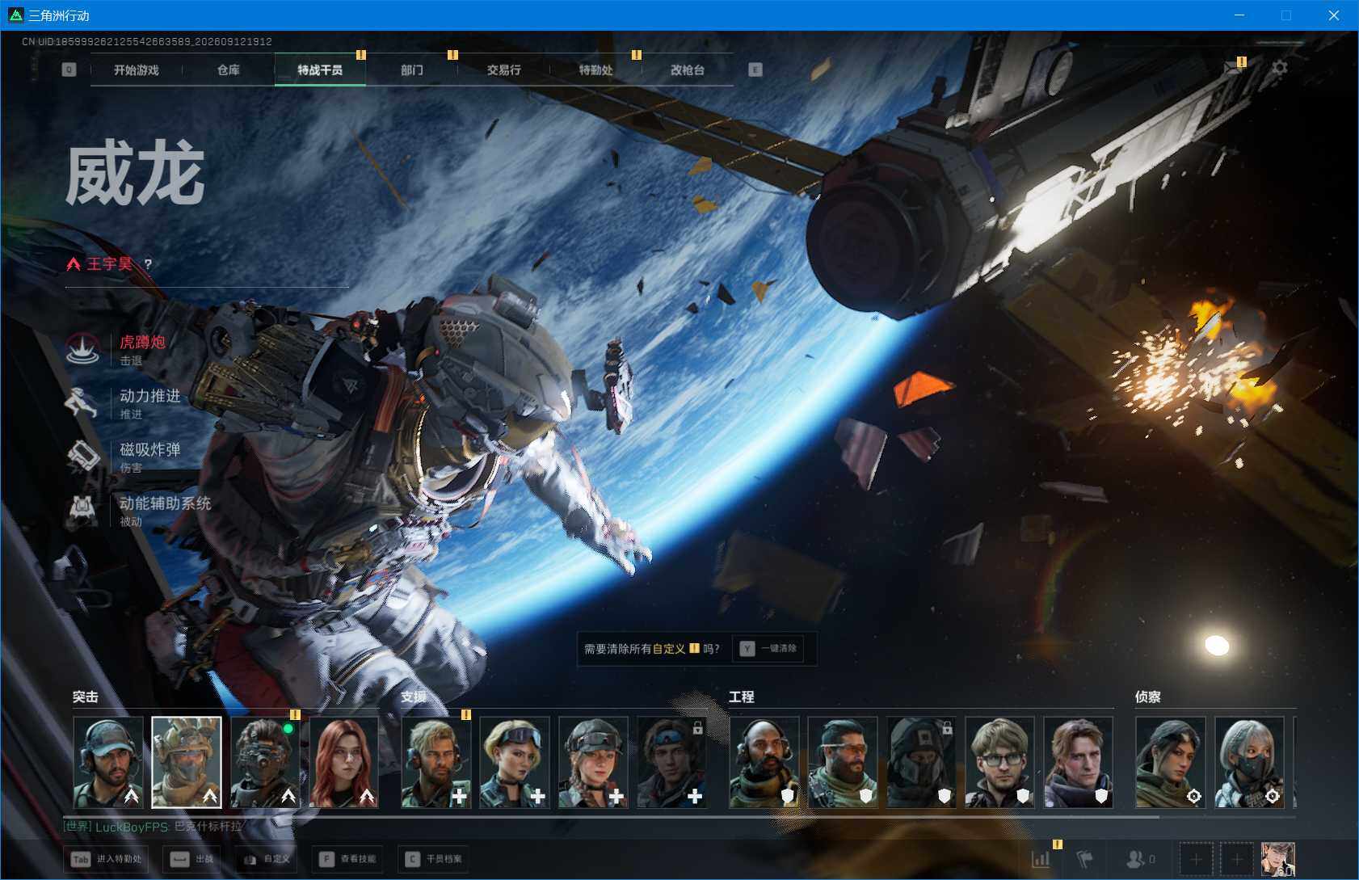Select the dark-haired 侦察 operator portrait
1359x880 pixels.
coord(1170,762)
